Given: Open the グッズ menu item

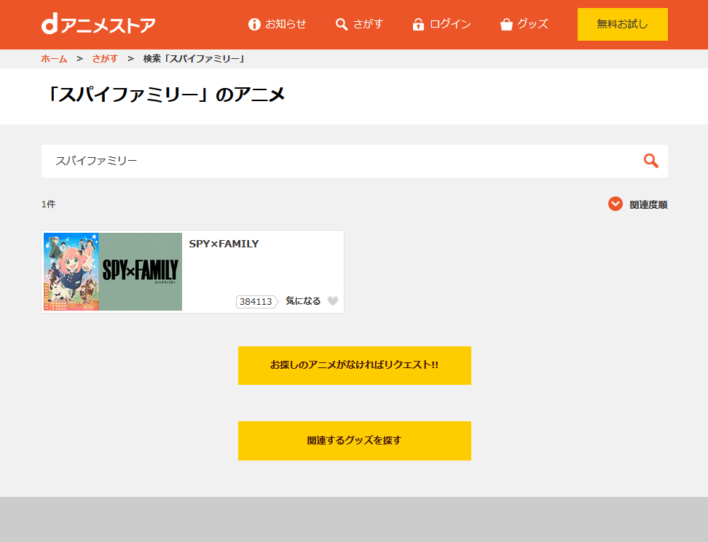Looking at the screenshot, I should click(x=524, y=24).
